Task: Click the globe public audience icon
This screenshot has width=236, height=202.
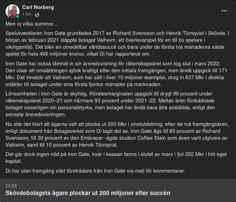Action: [37, 15]
